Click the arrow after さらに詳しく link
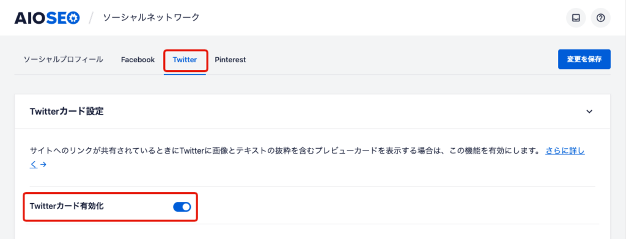 click(43, 165)
